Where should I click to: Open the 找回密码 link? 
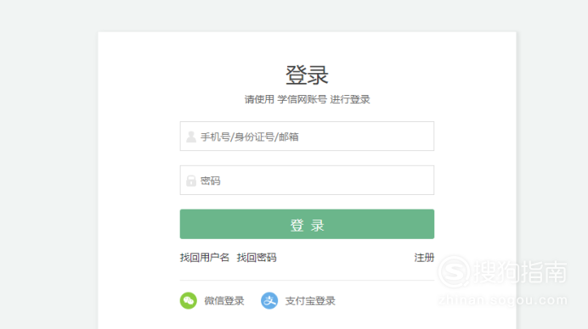[x=257, y=258]
